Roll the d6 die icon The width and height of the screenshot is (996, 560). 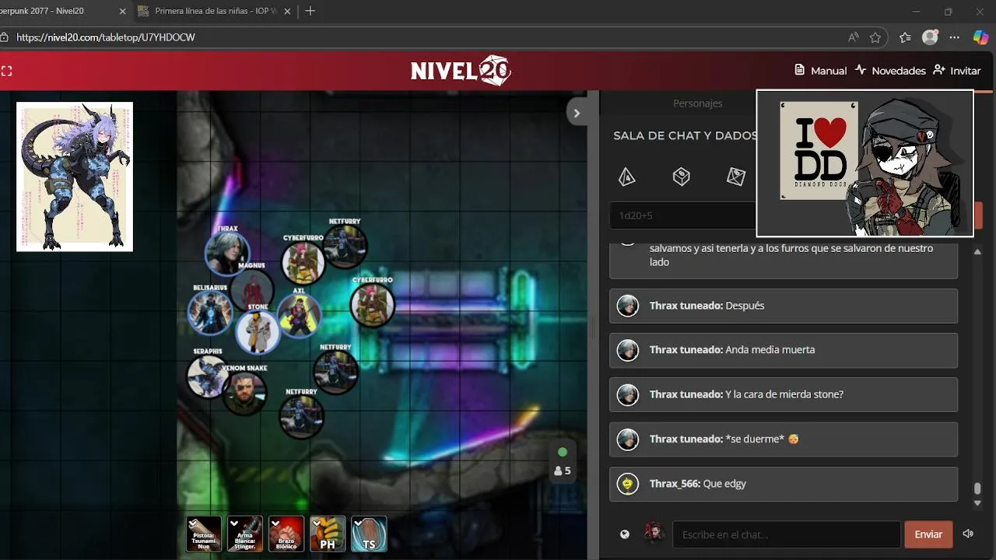682,177
